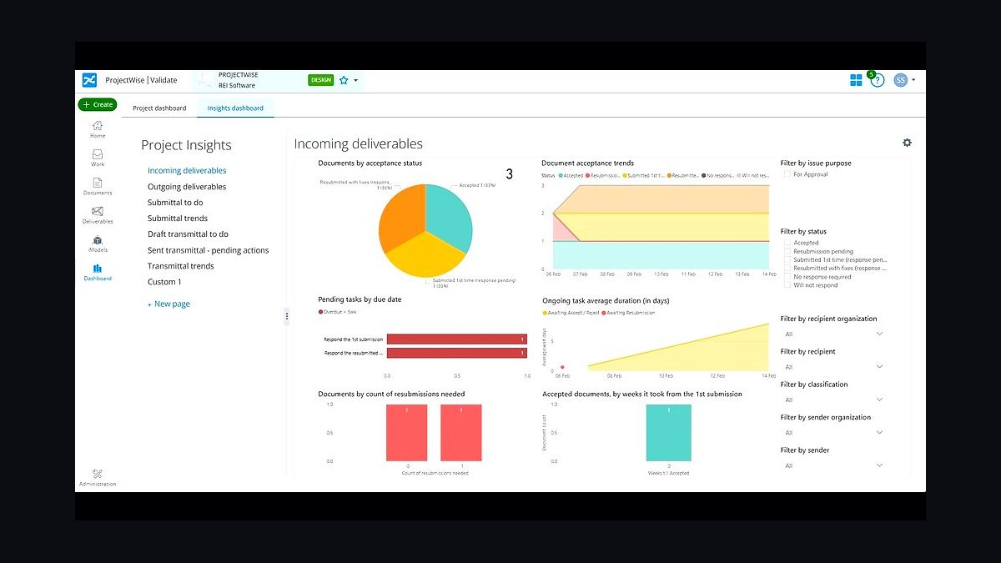
Task: Select Submittal trends page
Action: [178, 219]
